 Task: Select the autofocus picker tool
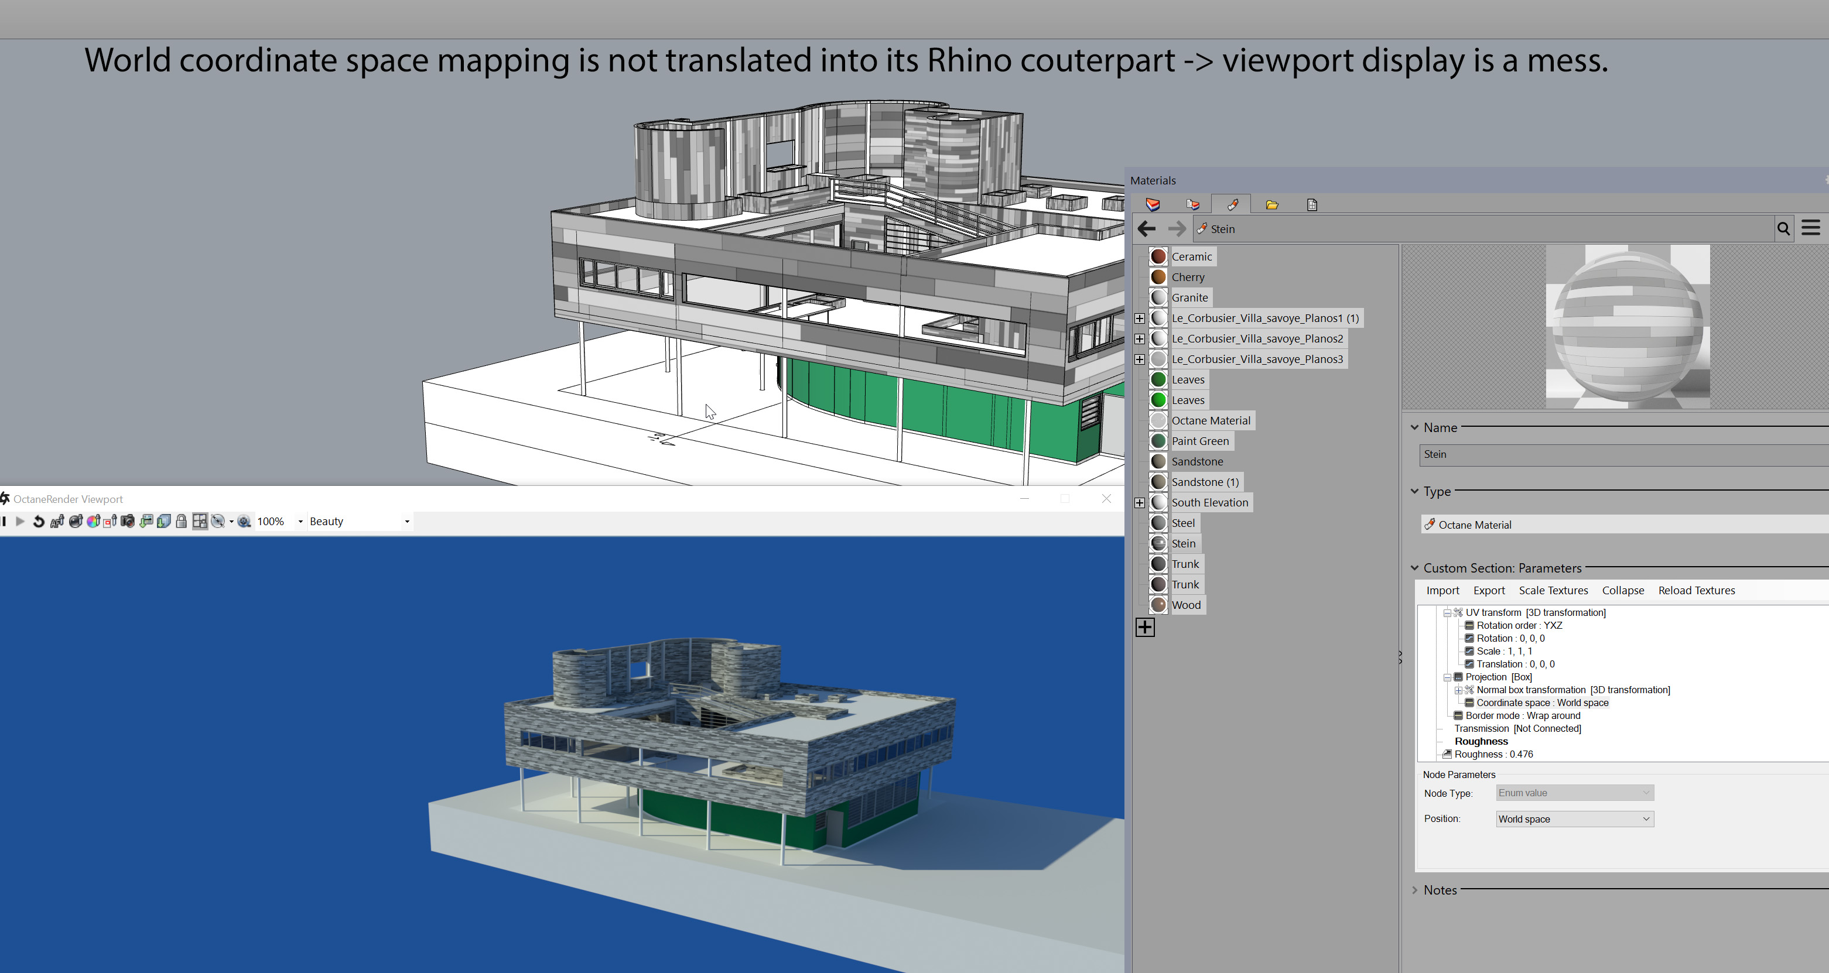coord(57,522)
